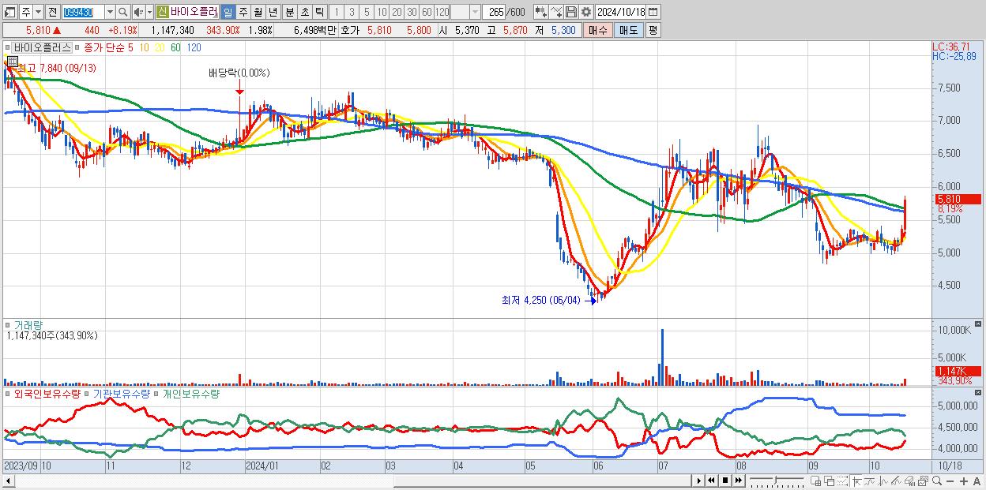Click the 바이오플러스 legend label button

[x=42, y=47]
